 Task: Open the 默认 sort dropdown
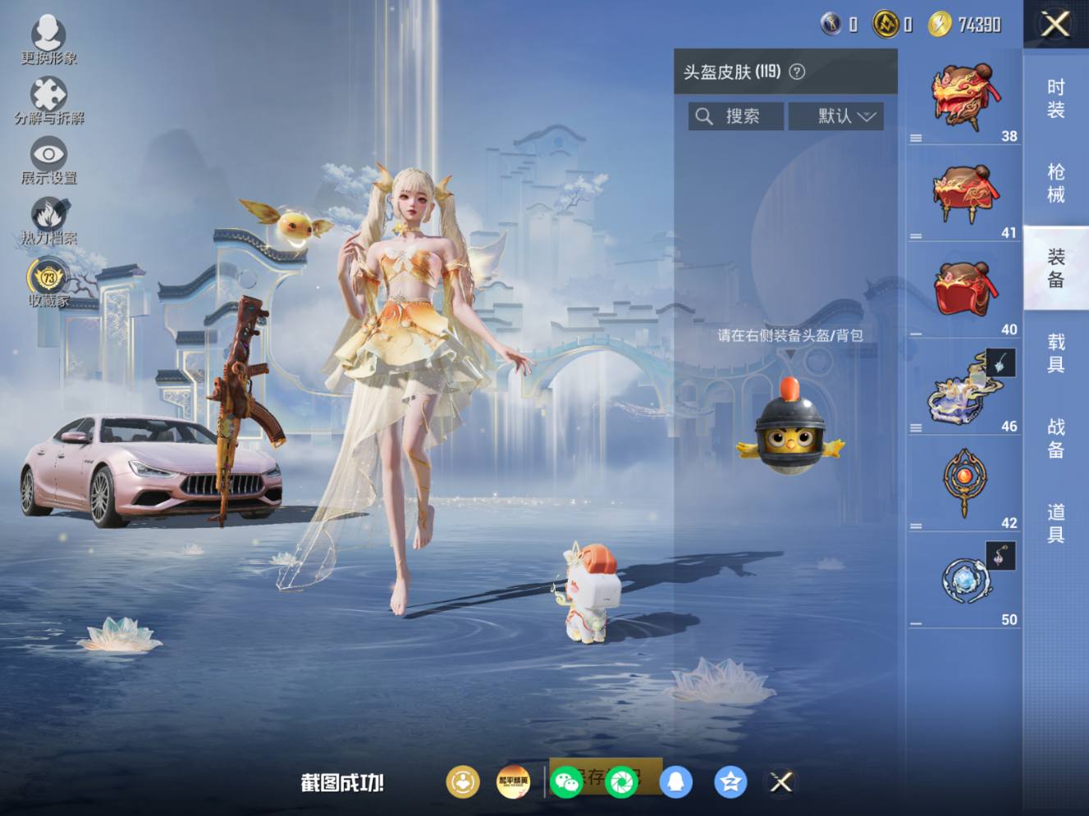(x=836, y=116)
